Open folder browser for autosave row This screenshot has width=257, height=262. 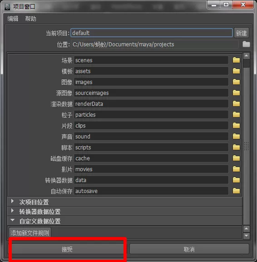(x=236, y=191)
